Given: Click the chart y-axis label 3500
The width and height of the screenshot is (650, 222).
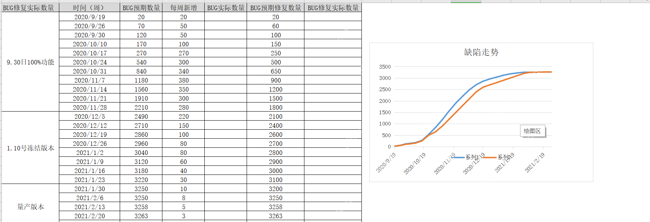Looking at the screenshot, I should [x=385, y=67].
